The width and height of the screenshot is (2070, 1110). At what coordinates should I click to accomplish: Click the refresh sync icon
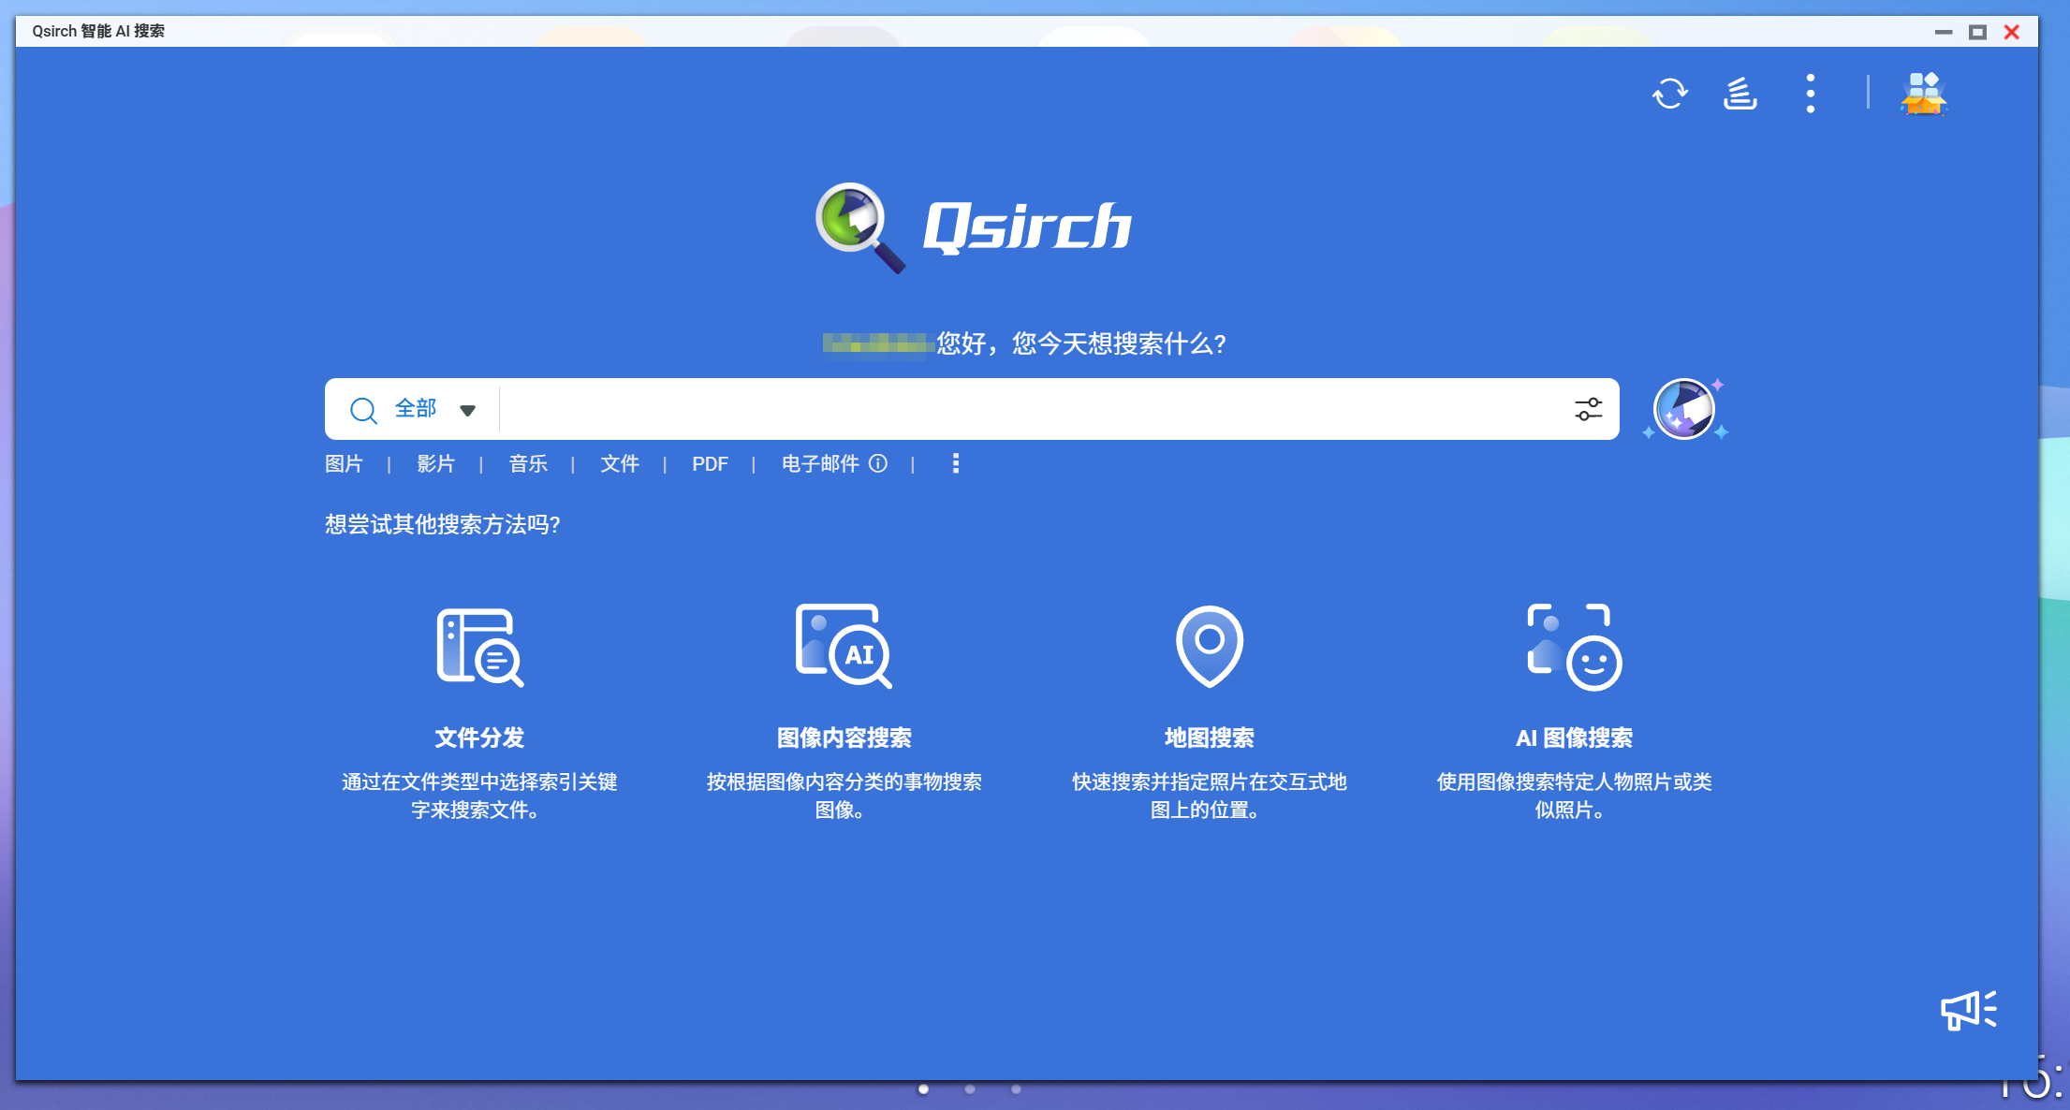click(1669, 94)
